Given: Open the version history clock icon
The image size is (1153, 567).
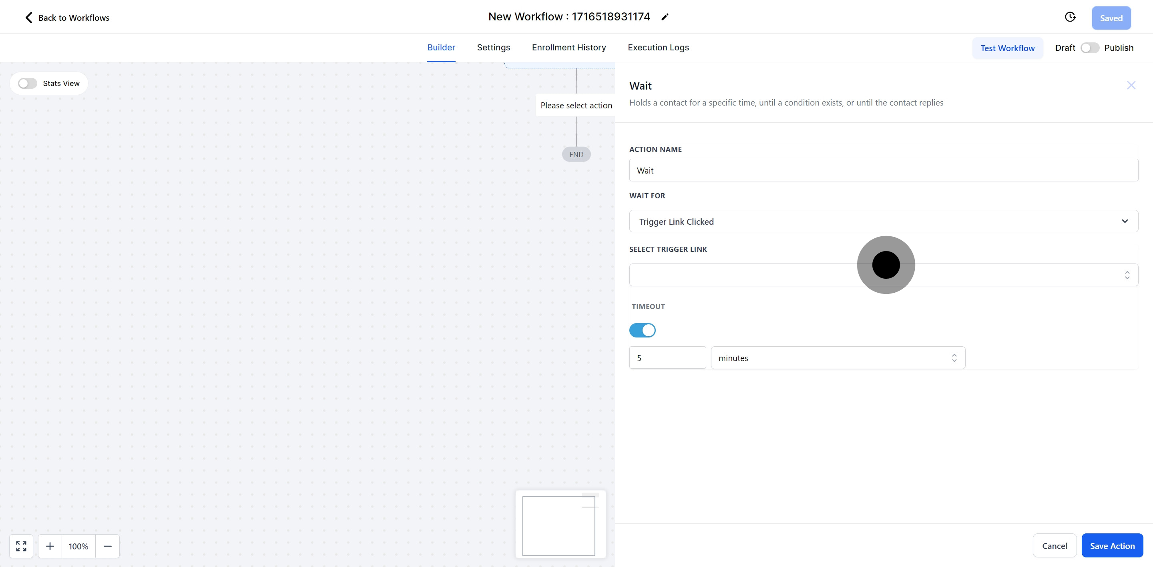Looking at the screenshot, I should pyautogui.click(x=1070, y=17).
